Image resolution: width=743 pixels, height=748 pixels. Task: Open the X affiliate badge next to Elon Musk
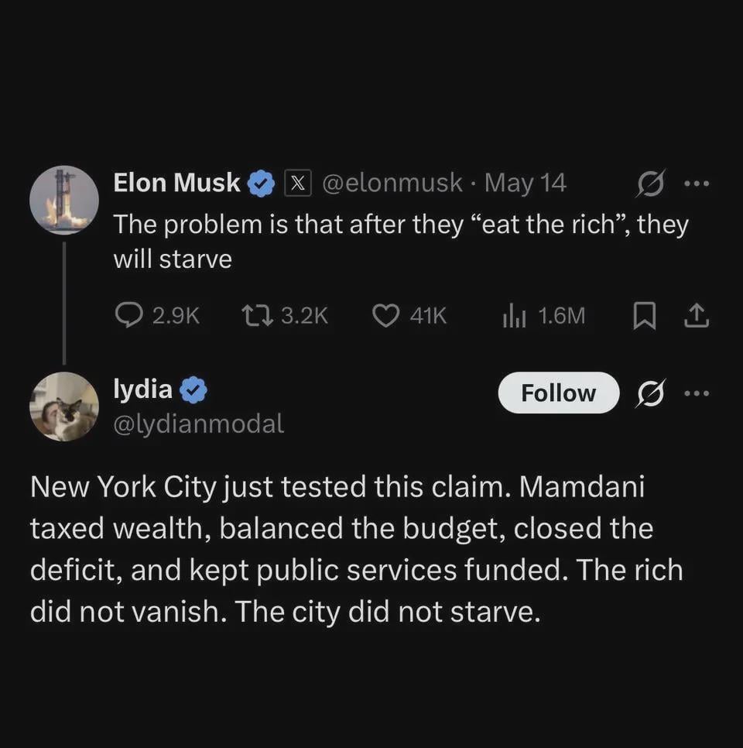pos(298,183)
